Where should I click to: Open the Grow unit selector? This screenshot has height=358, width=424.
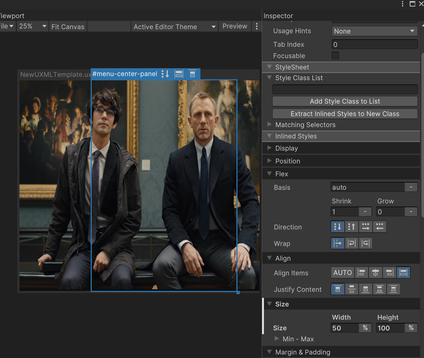point(411,212)
